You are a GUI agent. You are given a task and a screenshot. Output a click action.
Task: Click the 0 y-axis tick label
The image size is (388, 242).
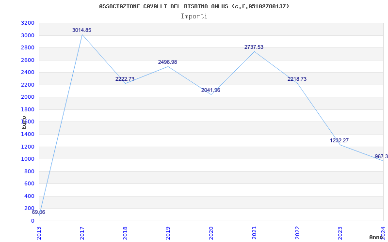click(x=32, y=221)
